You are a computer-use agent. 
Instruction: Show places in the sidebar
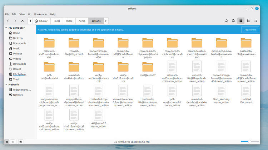coord(7,142)
